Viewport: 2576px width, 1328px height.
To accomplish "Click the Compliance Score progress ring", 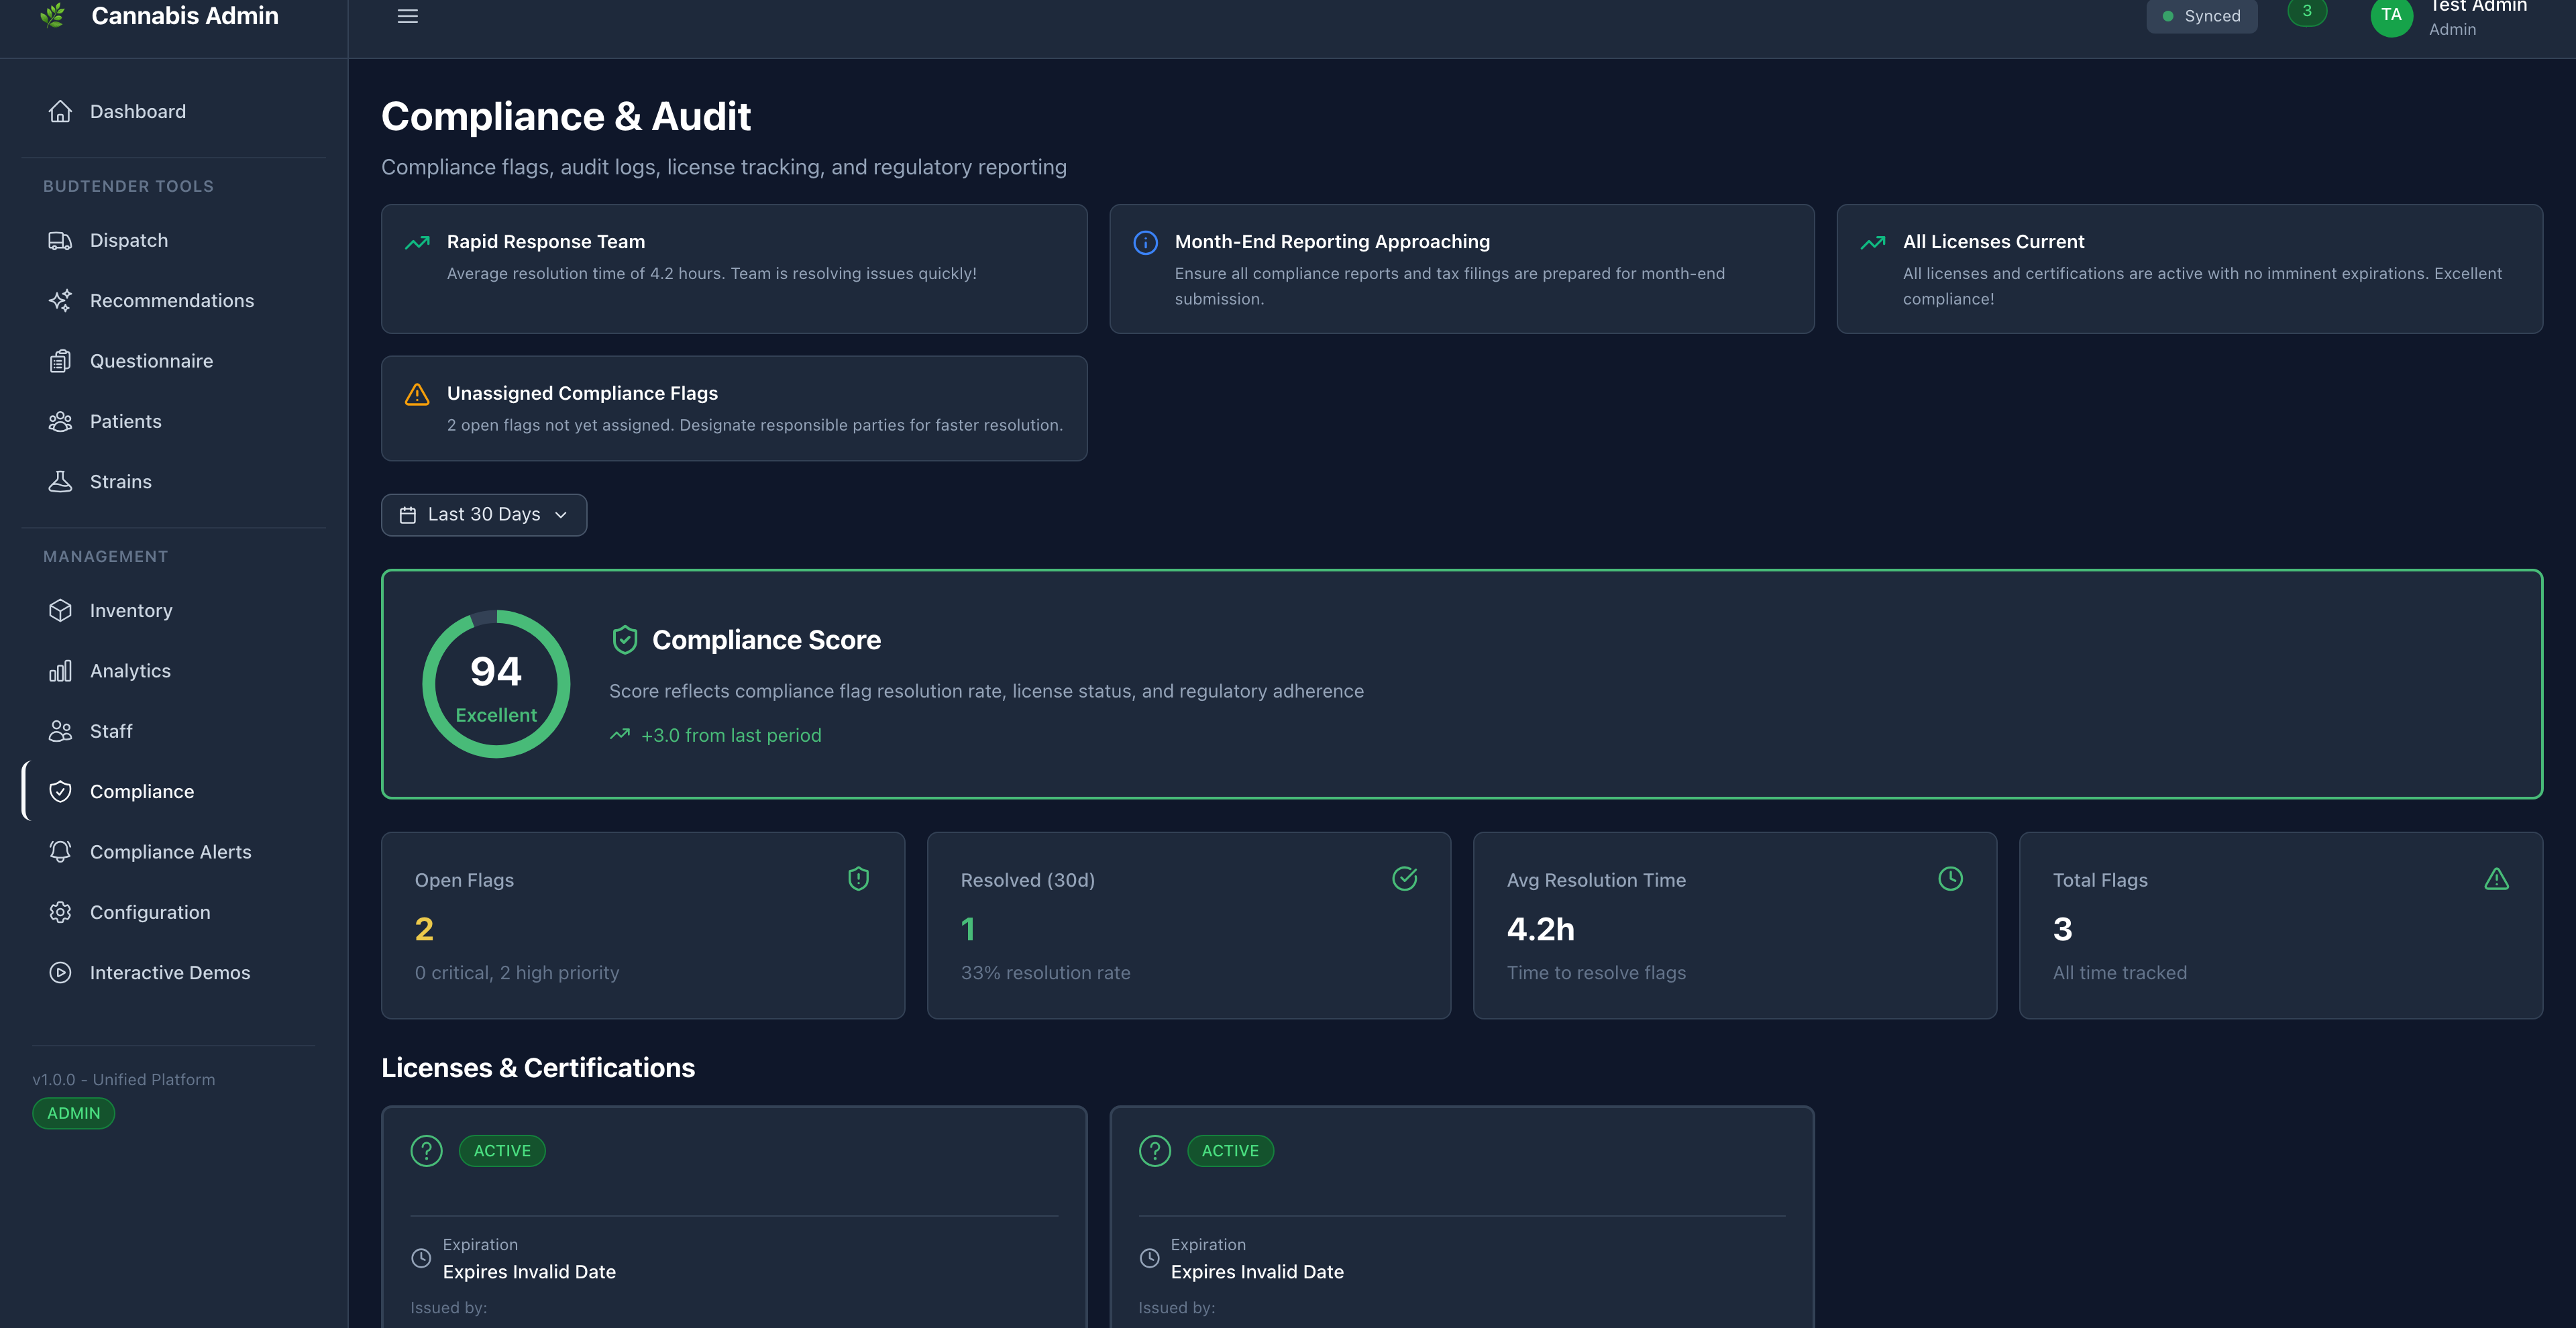I will click(496, 684).
